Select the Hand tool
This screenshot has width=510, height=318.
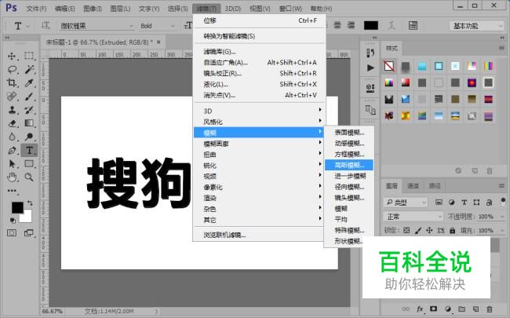(x=12, y=177)
